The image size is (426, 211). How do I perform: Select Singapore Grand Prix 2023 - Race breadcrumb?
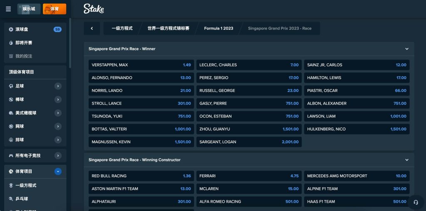[280, 28]
